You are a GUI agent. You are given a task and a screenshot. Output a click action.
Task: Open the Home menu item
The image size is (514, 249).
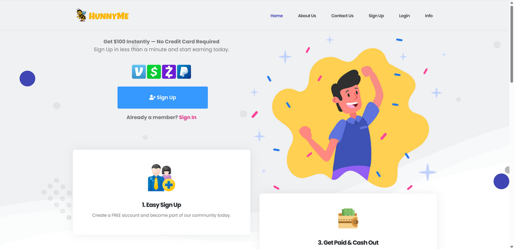[x=276, y=16]
